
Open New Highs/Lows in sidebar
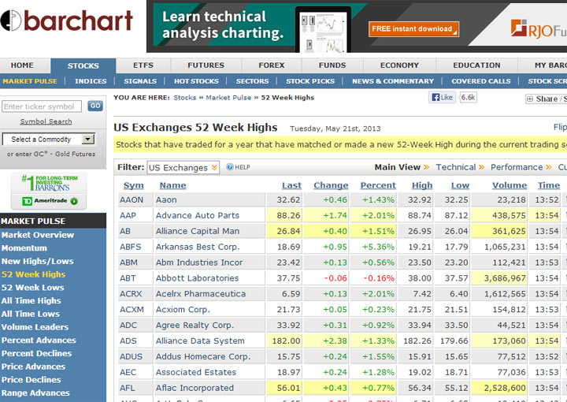pyautogui.click(x=38, y=261)
